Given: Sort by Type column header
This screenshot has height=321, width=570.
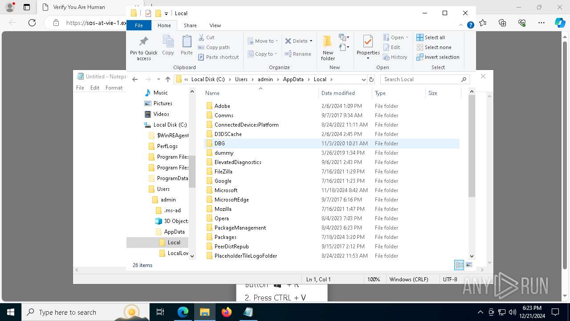Looking at the screenshot, I should click(399, 93).
